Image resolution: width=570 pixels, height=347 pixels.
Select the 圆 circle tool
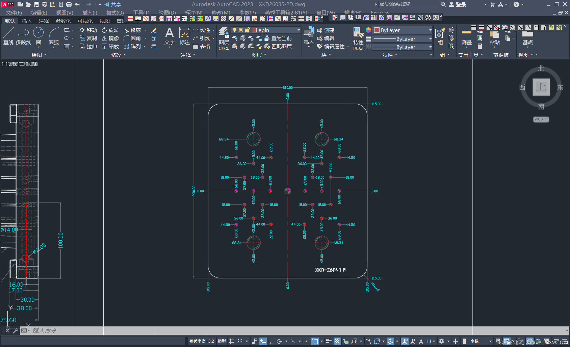[x=38, y=36]
